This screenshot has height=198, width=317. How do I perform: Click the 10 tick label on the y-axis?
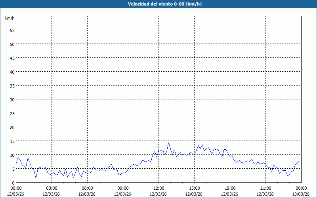12,155
